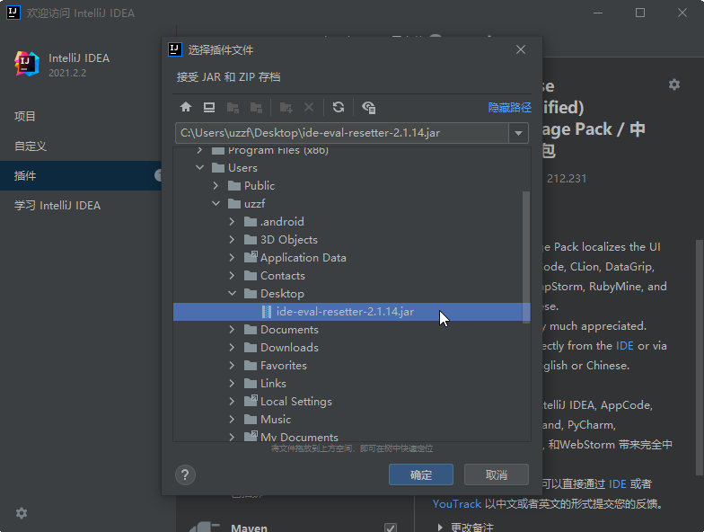Click the Music folder icon

click(250, 419)
